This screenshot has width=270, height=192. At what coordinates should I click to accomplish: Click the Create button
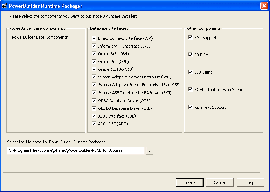[x=189, y=182]
